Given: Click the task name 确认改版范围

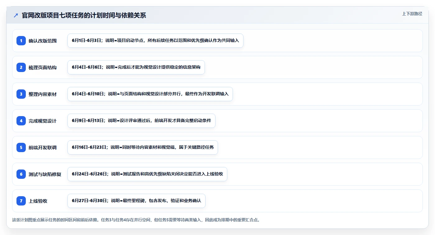Looking at the screenshot, I should [x=43, y=41].
